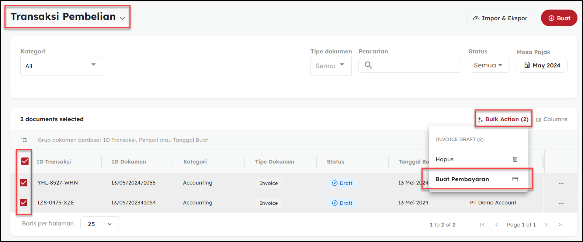583x242 pixels.
Task: Uncheck the select-all header checkbox
Action: (25, 161)
